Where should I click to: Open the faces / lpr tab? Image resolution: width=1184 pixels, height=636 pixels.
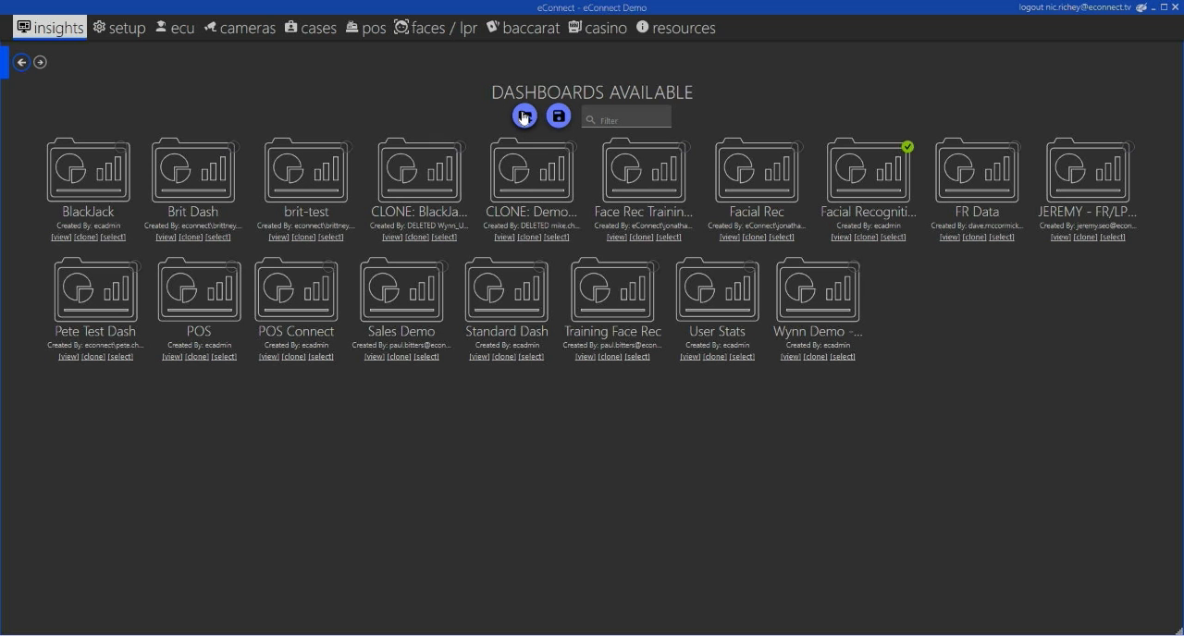[436, 28]
